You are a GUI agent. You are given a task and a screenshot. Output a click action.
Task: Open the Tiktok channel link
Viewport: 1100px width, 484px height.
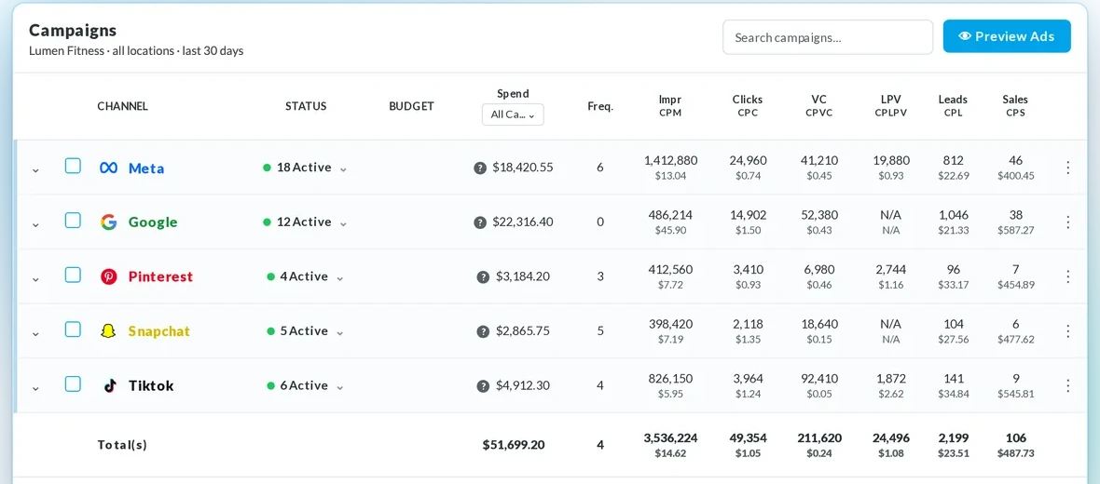151,386
